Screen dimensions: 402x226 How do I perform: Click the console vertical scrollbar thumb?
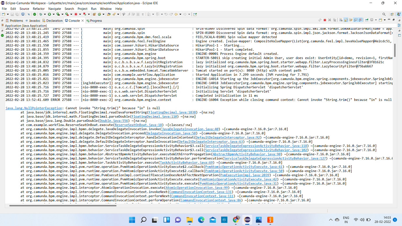(x=395, y=50)
